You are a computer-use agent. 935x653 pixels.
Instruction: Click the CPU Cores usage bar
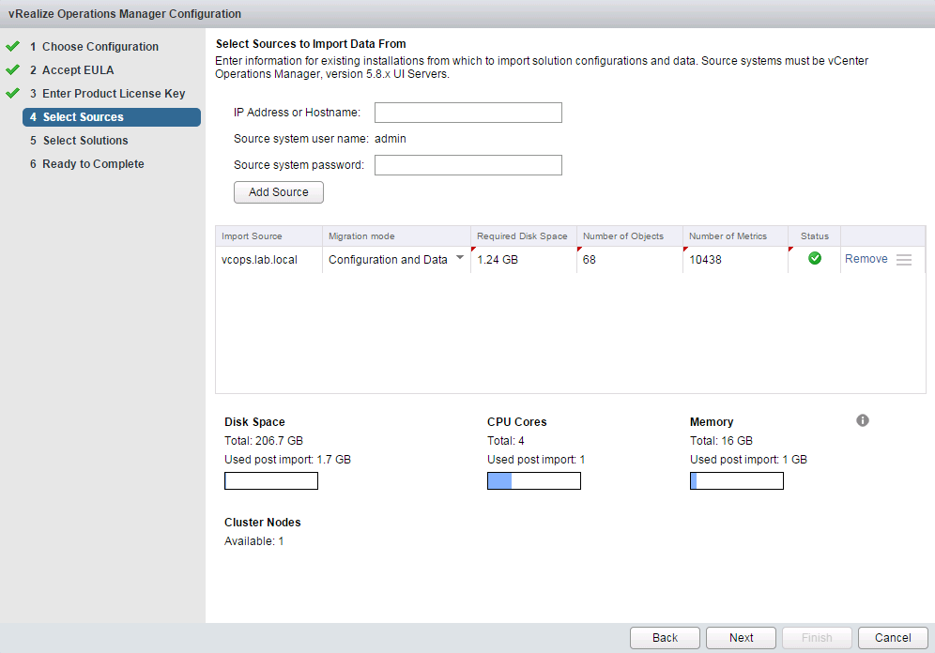click(533, 481)
